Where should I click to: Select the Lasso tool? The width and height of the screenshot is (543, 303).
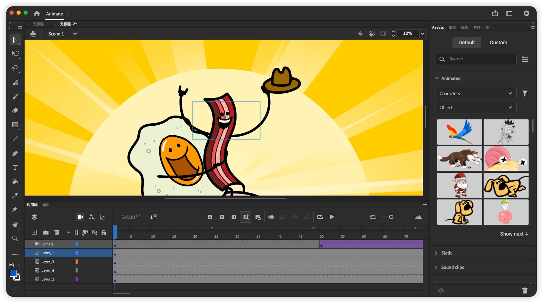15,68
